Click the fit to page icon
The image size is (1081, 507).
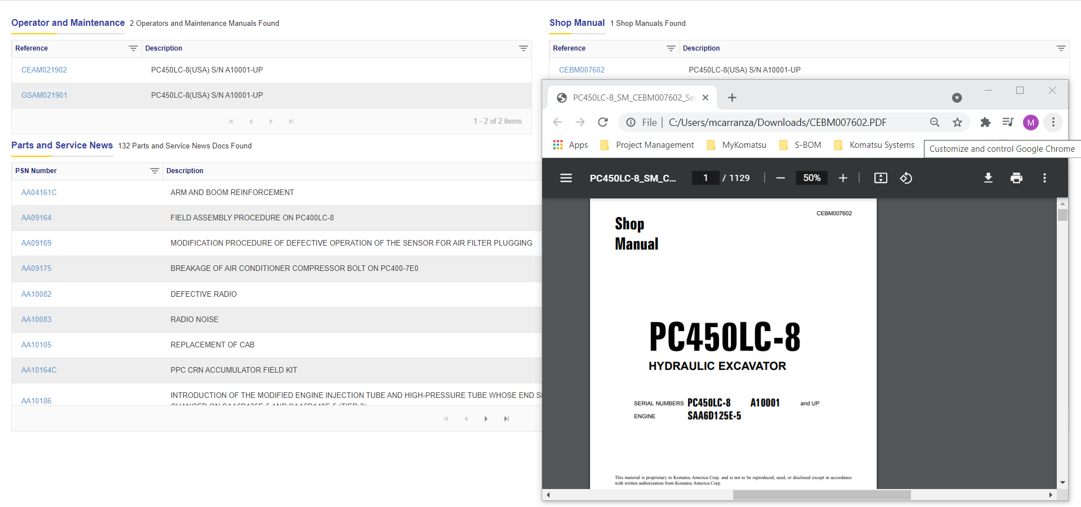click(881, 178)
